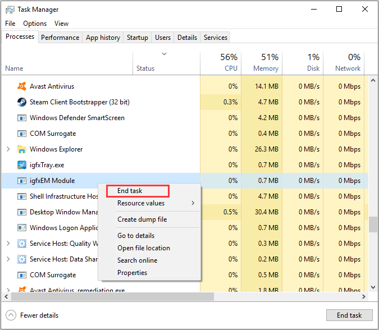
Task: Click the Service Host: Data Sharing gear icon
Action: (x=22, y=259)
